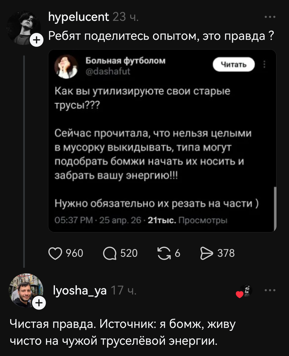The image size is (289, 356).
Task: View Больная футболом avatar in embedded tweet
Action: click(x=66, y=66)
